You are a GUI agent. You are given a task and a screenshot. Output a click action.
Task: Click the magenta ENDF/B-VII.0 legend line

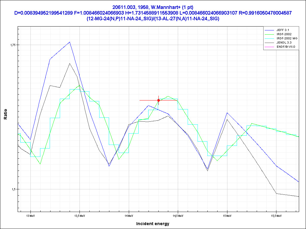270,47
